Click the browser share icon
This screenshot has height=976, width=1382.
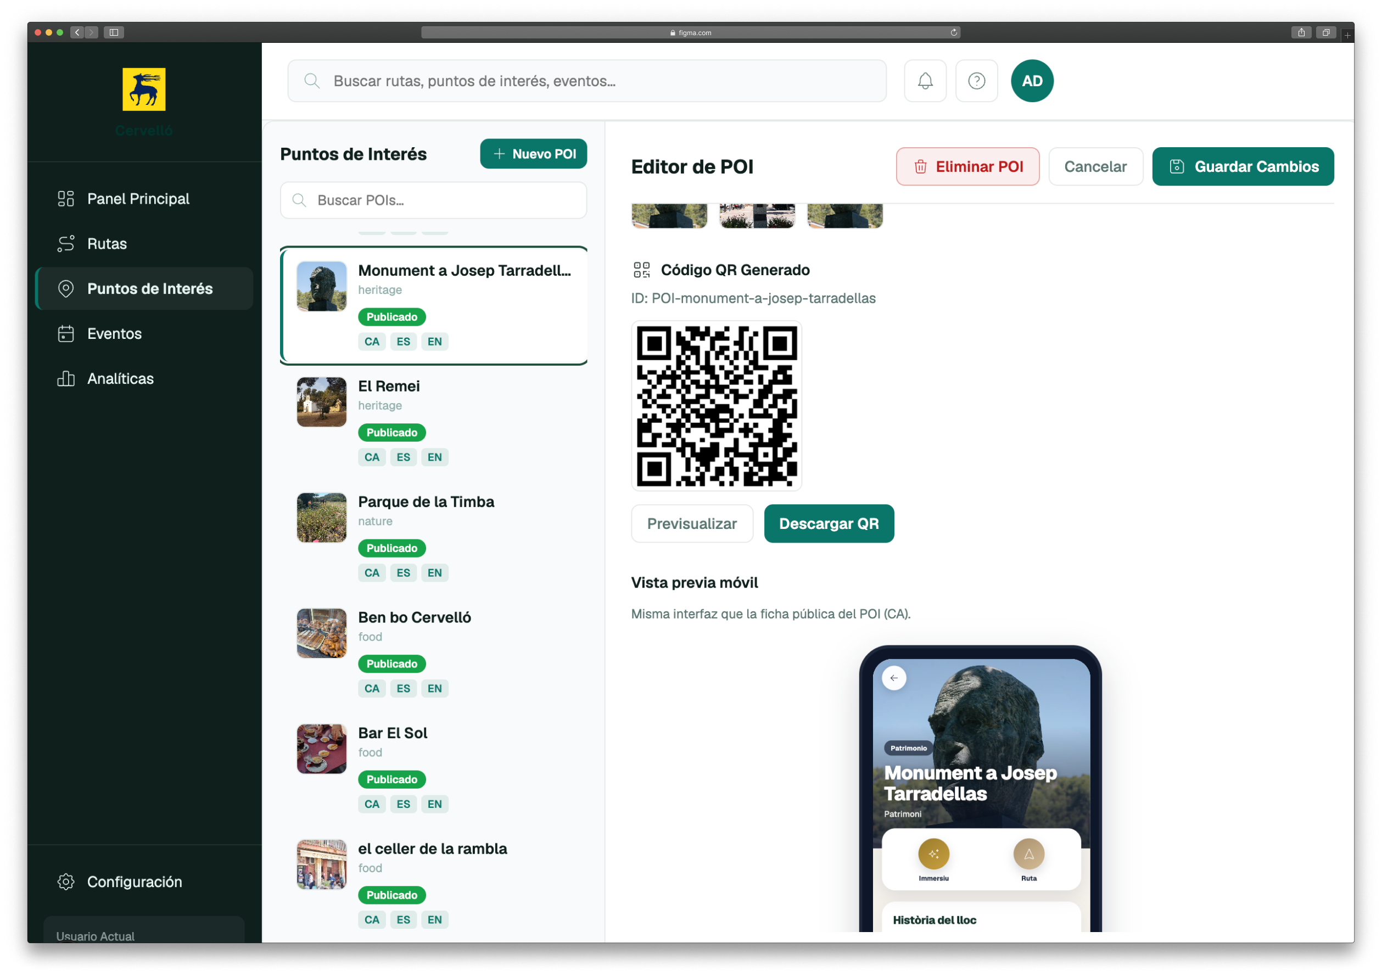[1301, 32]
